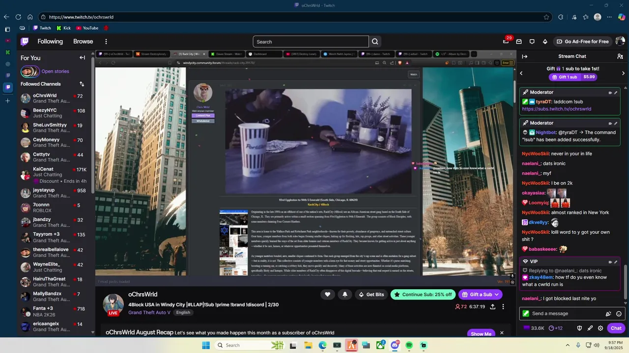Click the English language tag
This screenshot has width=629, height=353.
[x=183, y=312]
